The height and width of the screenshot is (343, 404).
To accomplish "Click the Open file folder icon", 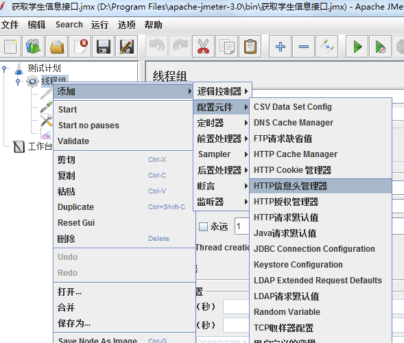I will 57,47.
